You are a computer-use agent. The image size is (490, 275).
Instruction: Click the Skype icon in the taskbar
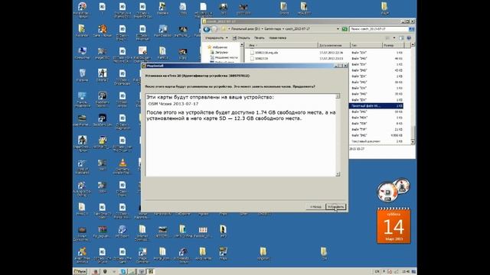click(x=122, y=272)
